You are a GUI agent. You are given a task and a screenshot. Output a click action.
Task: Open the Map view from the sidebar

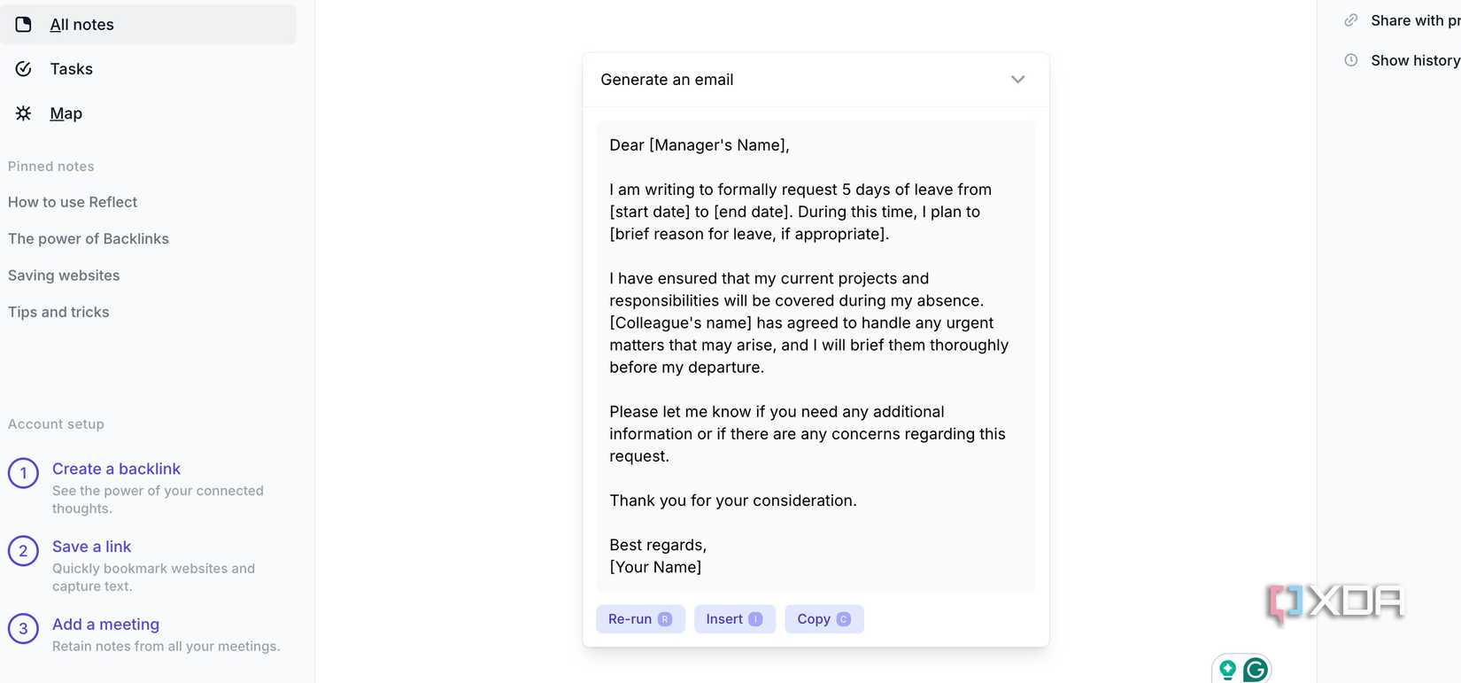[66, 113]
